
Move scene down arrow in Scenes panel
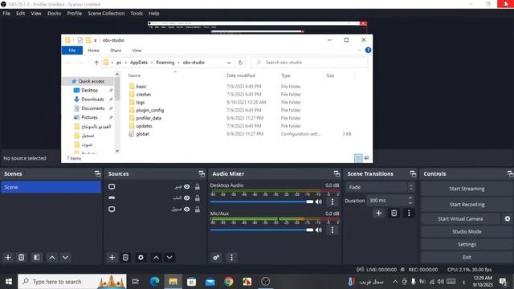pyautogui.click(x=66, y=258)
